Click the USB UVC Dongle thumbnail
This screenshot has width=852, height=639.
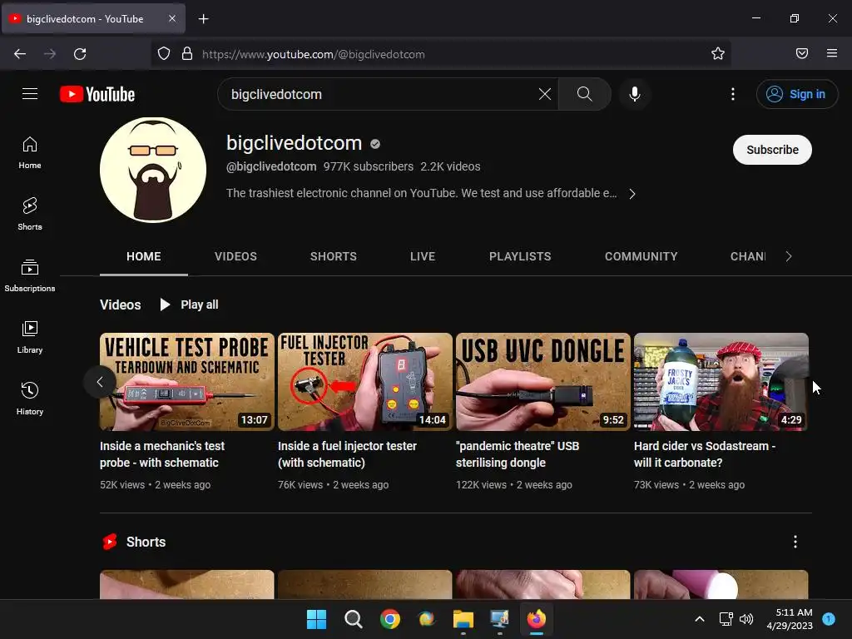coord(542,382)
